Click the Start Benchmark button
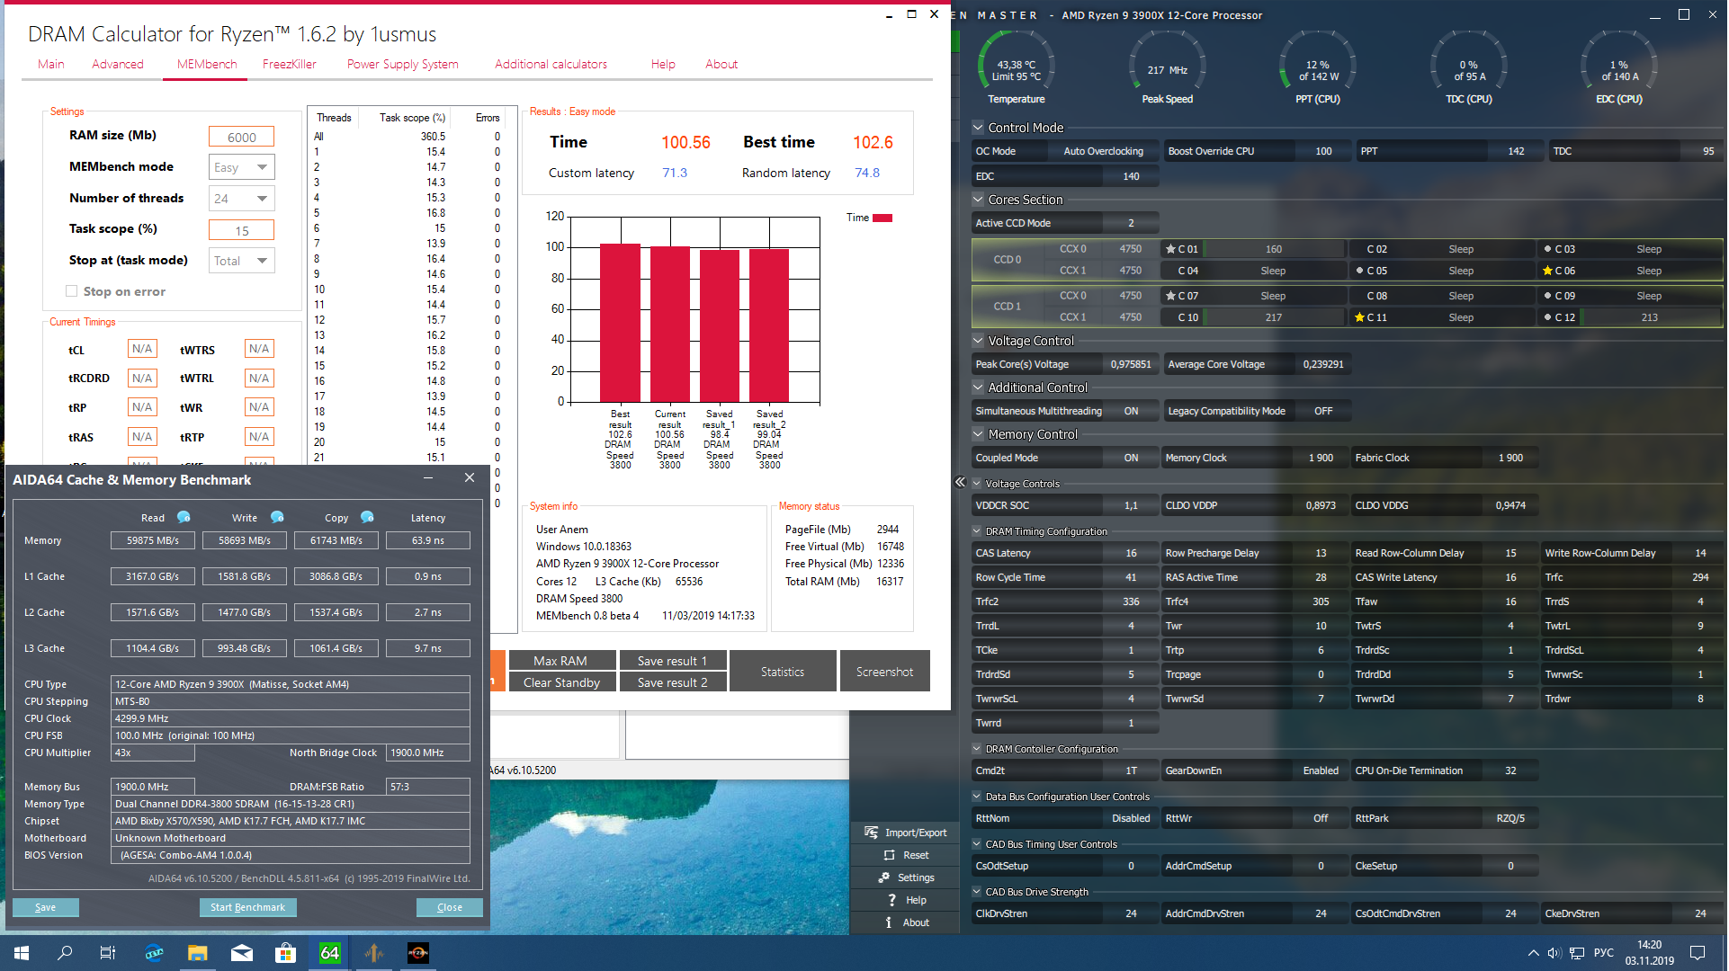1729x971 pixels. coord(247,907)
